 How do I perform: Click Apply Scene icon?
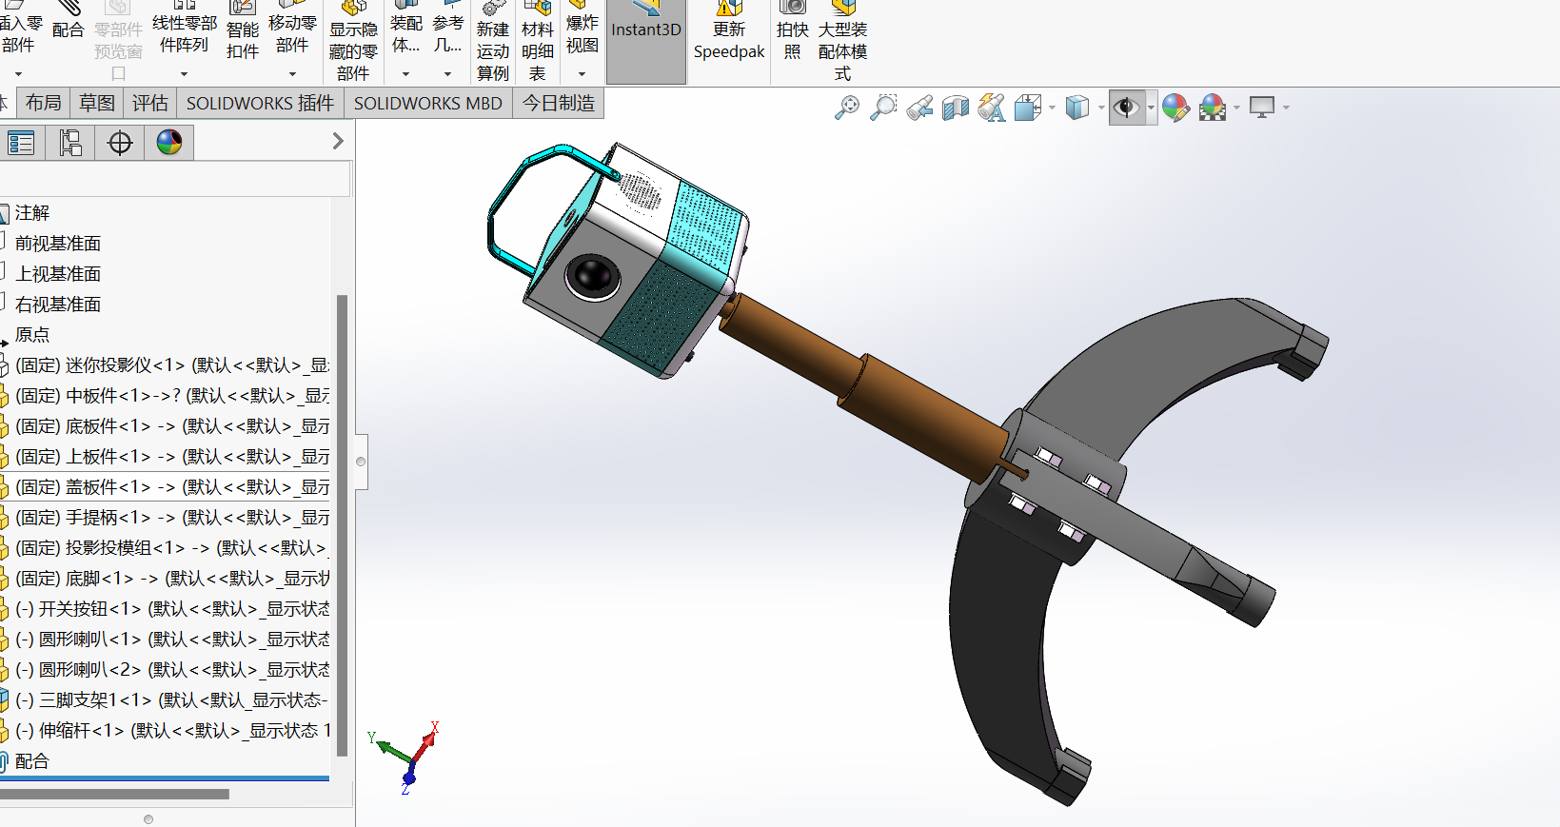(x=1213, y=108)
